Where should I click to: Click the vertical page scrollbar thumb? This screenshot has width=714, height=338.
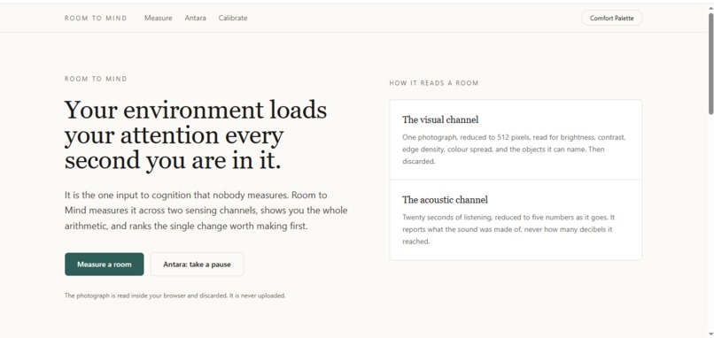click(x=710, y=64)
